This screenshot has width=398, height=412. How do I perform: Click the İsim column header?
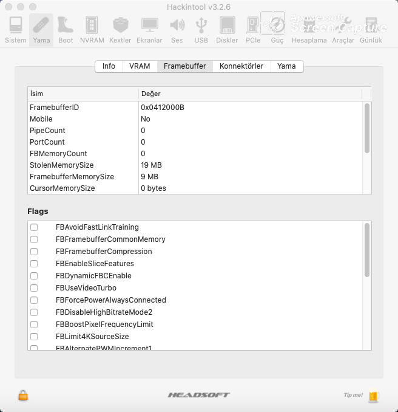point(83,94)
